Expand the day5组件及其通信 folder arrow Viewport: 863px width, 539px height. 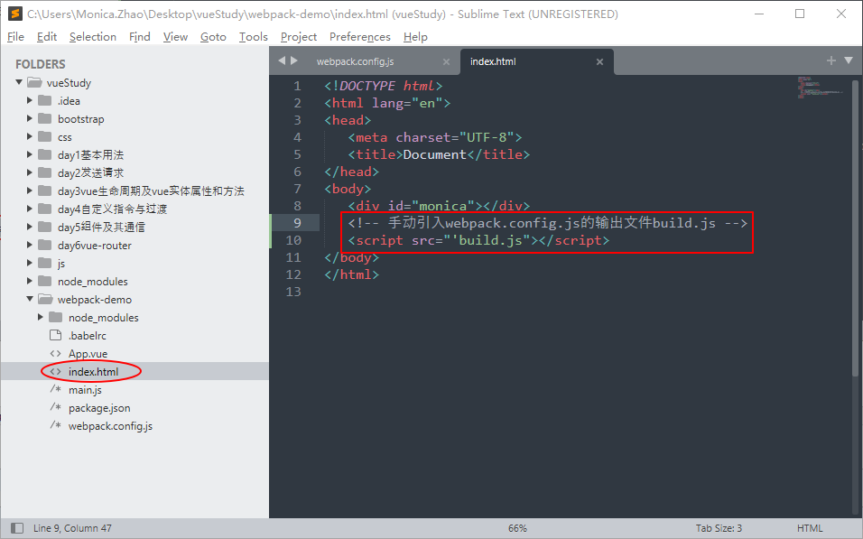(30, 227)
